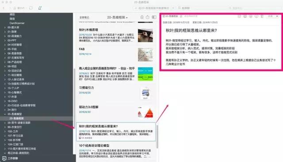Open the 秋叶|木桶原理 note
The width and height of the screenshot is (283, 162).
click(116, 35)
